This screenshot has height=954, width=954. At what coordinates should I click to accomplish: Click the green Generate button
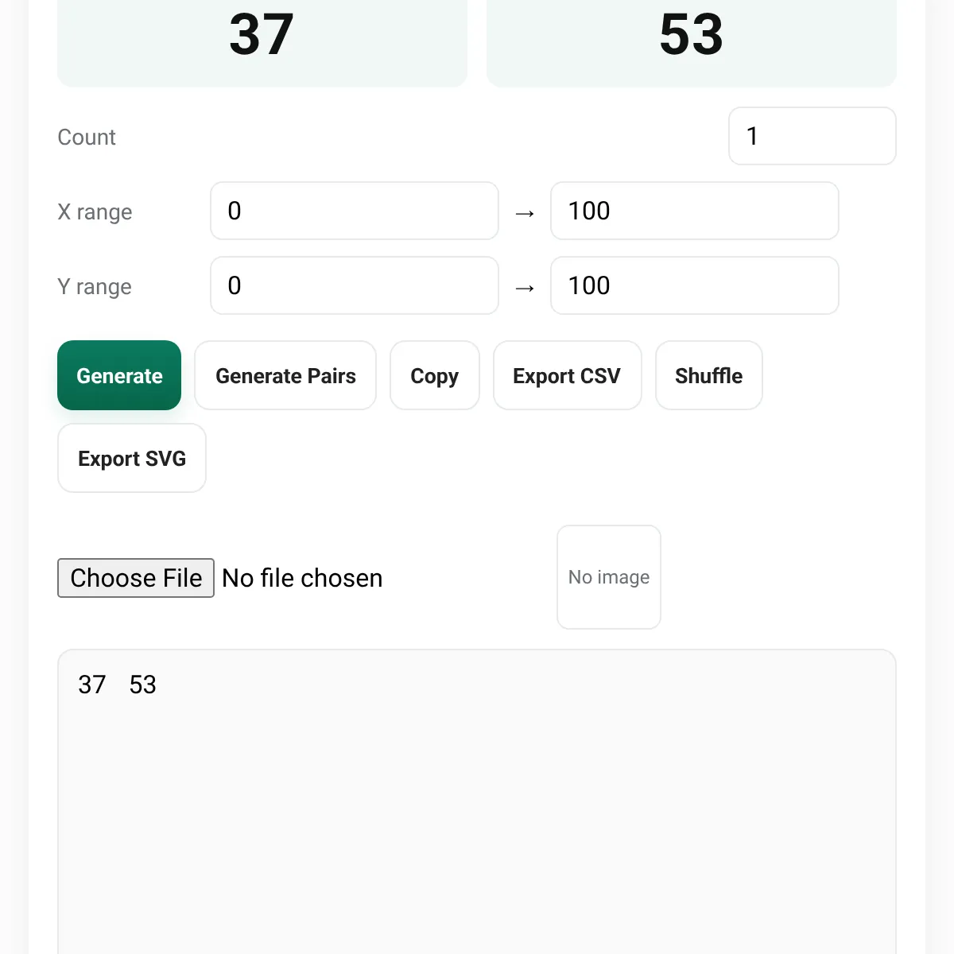119,375
